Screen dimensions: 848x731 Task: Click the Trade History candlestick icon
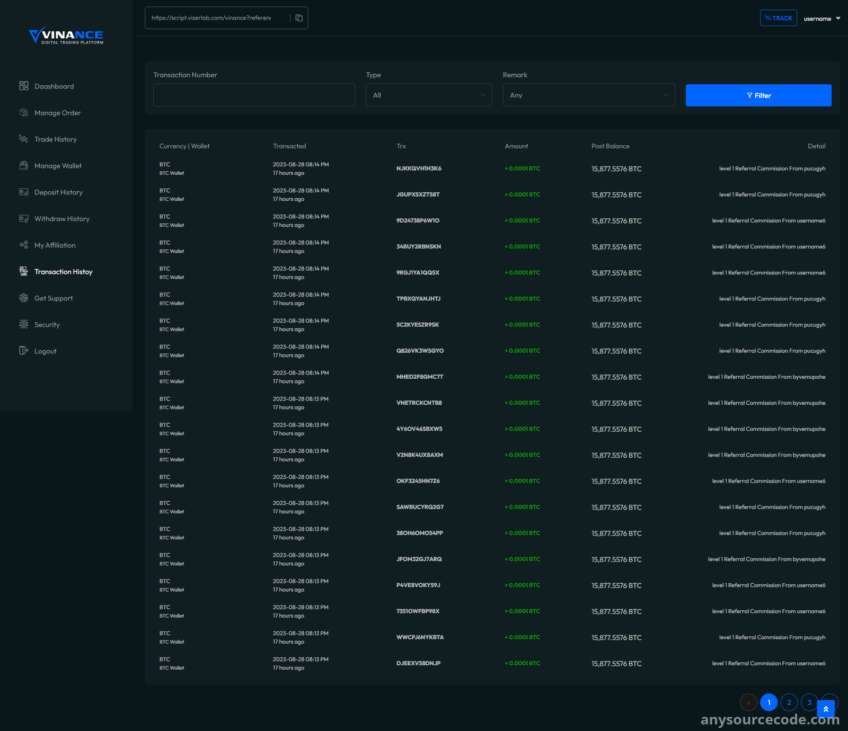[x=24, y=139]
